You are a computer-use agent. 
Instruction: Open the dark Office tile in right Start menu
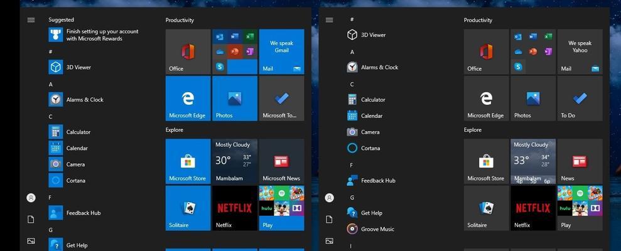coord(487,51)
